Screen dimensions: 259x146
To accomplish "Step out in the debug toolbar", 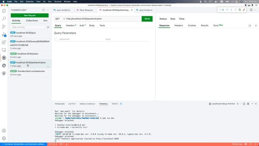I will click(x=236, y=10).
